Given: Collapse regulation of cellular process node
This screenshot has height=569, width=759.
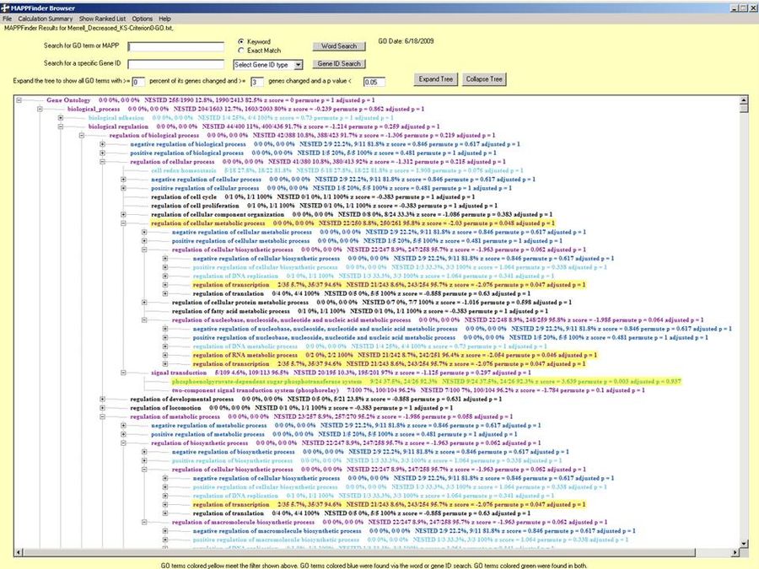Looking at the screenshot, I should coord(102,162).
